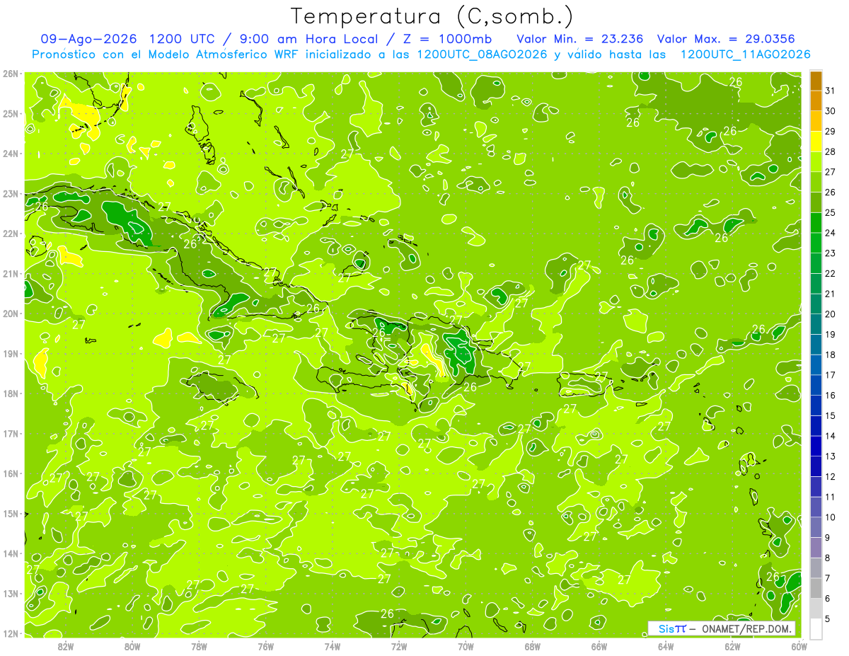
Task: Click the longitude axis label 70W
Action: coord(466,646)
